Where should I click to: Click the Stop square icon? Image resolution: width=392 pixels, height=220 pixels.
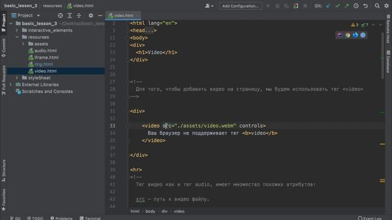tap(305, 5)
